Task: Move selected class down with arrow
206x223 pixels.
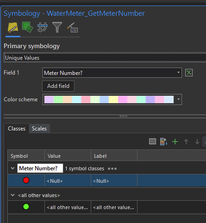Action: pos(197,142)
